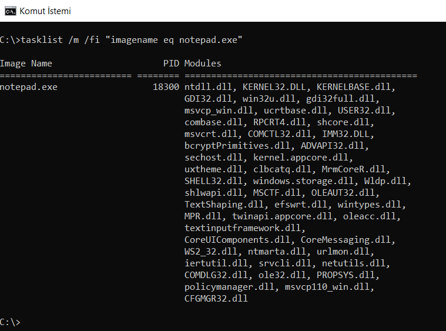The height and width of the screenshot is (331, 446).
Task: Click windows.storage.dll module entry
Action: (x=303, y=181)
